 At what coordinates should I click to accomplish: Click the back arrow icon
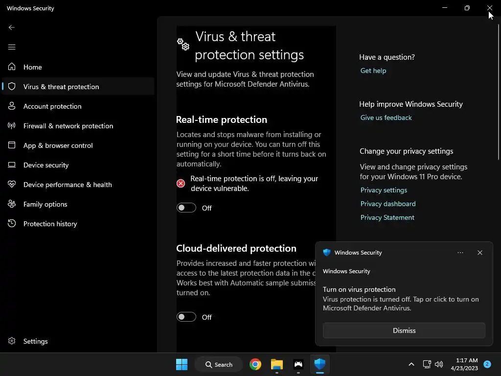[x=12, y=27]
